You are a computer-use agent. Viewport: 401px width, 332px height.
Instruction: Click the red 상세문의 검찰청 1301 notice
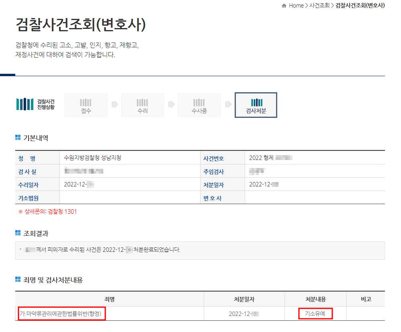pos(48,212)
